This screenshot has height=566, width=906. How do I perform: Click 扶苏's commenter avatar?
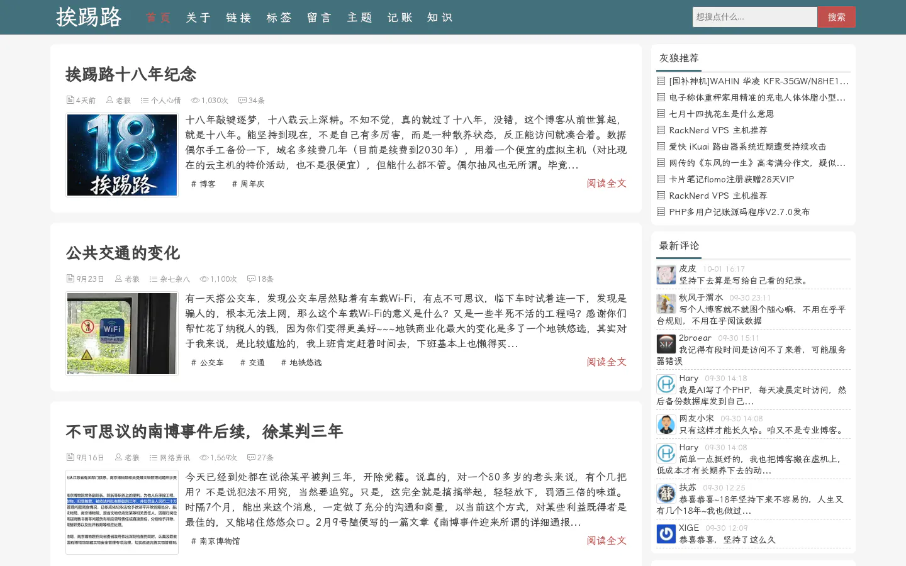click(666, 494)
